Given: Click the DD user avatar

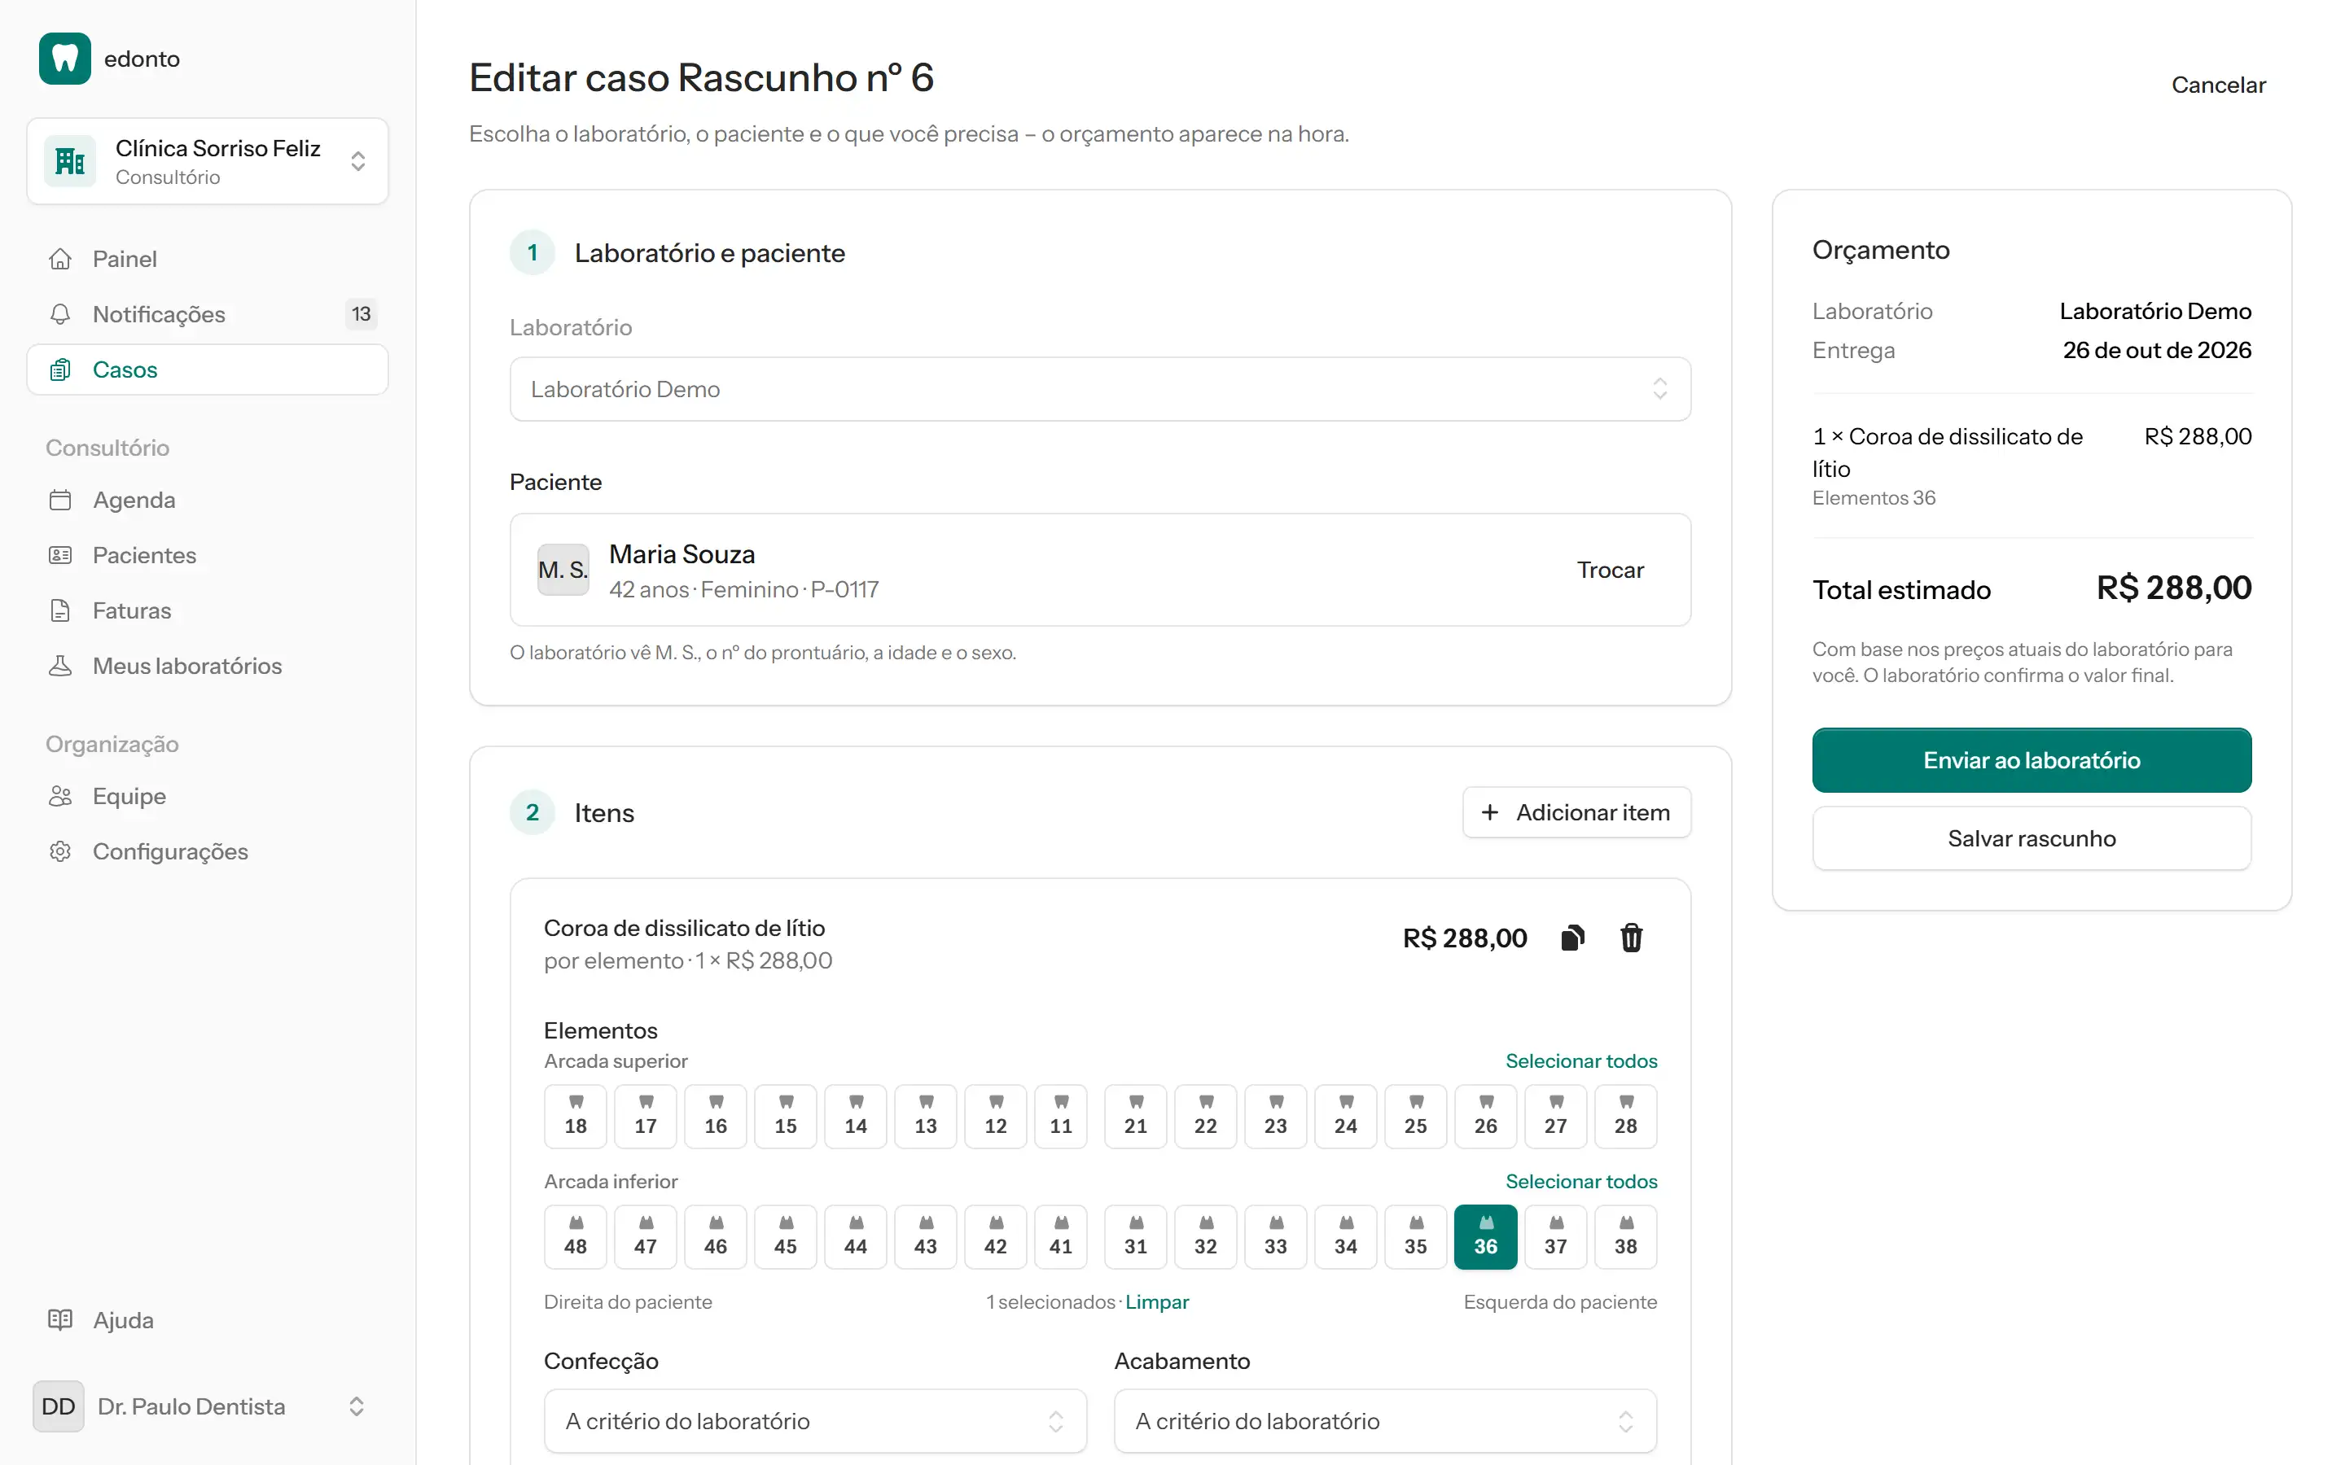Looking at the screenshot, I should [x=58, y=1406].
